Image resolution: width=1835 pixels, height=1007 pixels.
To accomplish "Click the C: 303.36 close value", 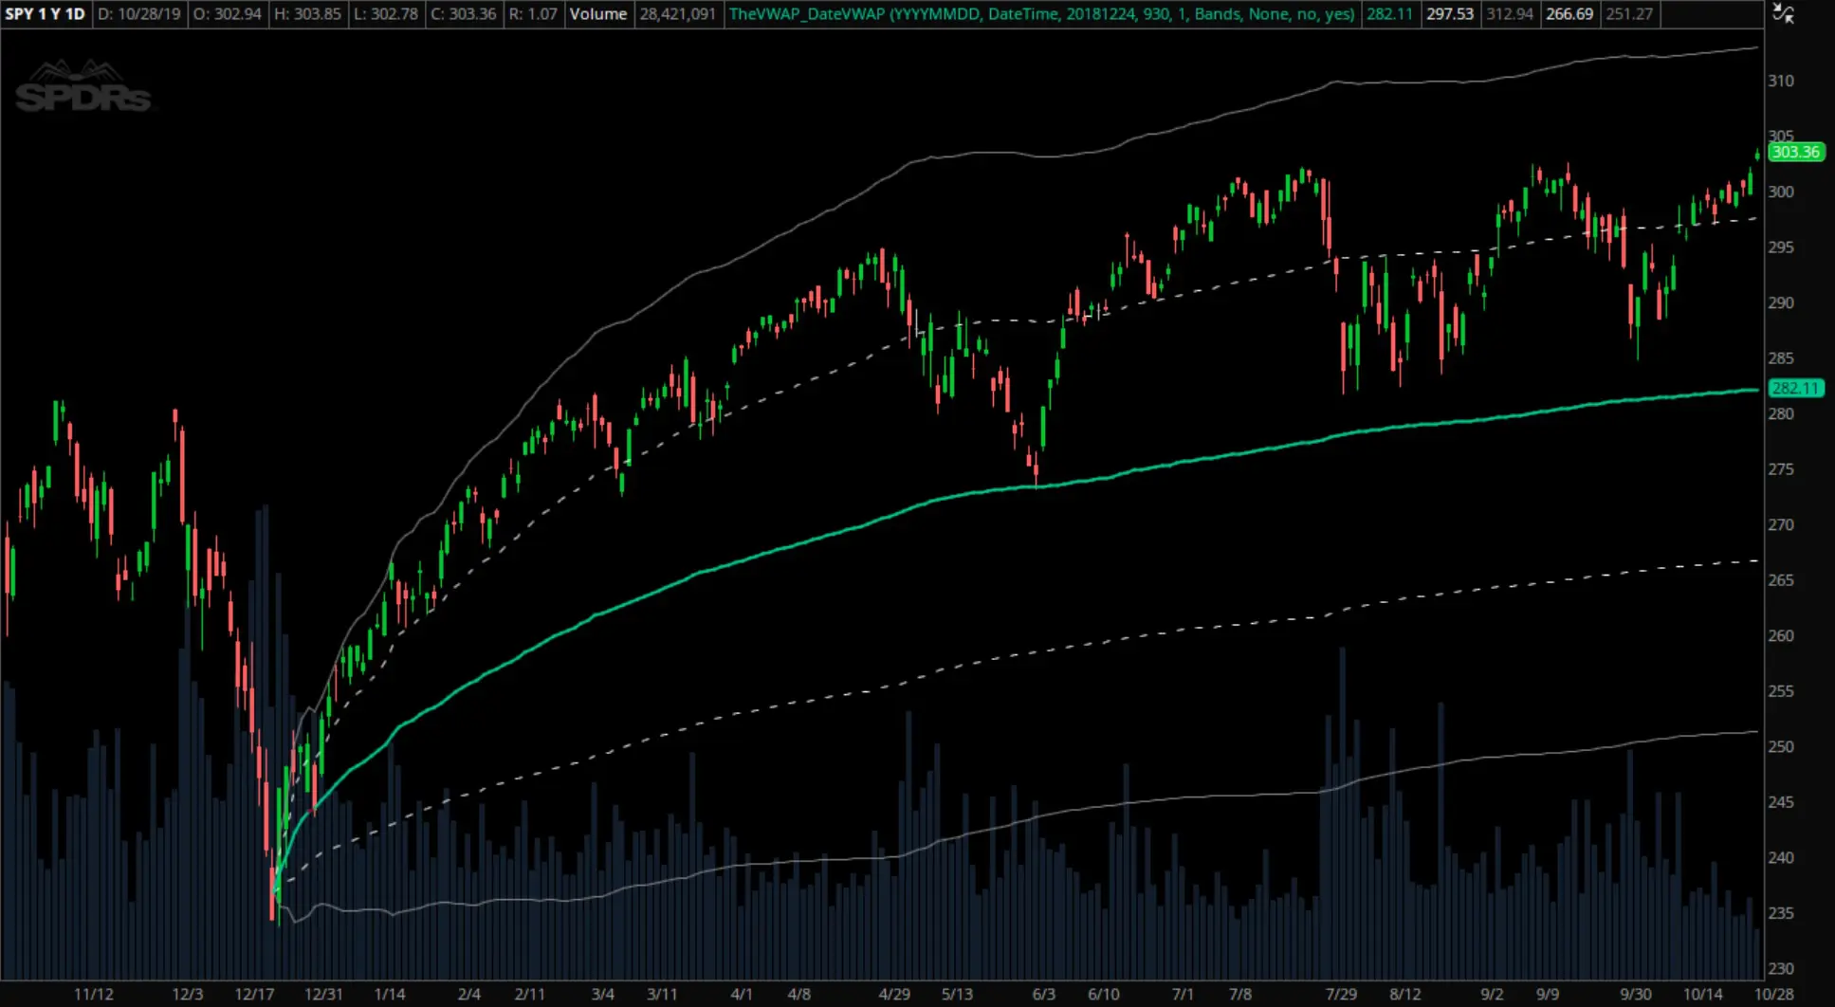I will click(464, 14).
